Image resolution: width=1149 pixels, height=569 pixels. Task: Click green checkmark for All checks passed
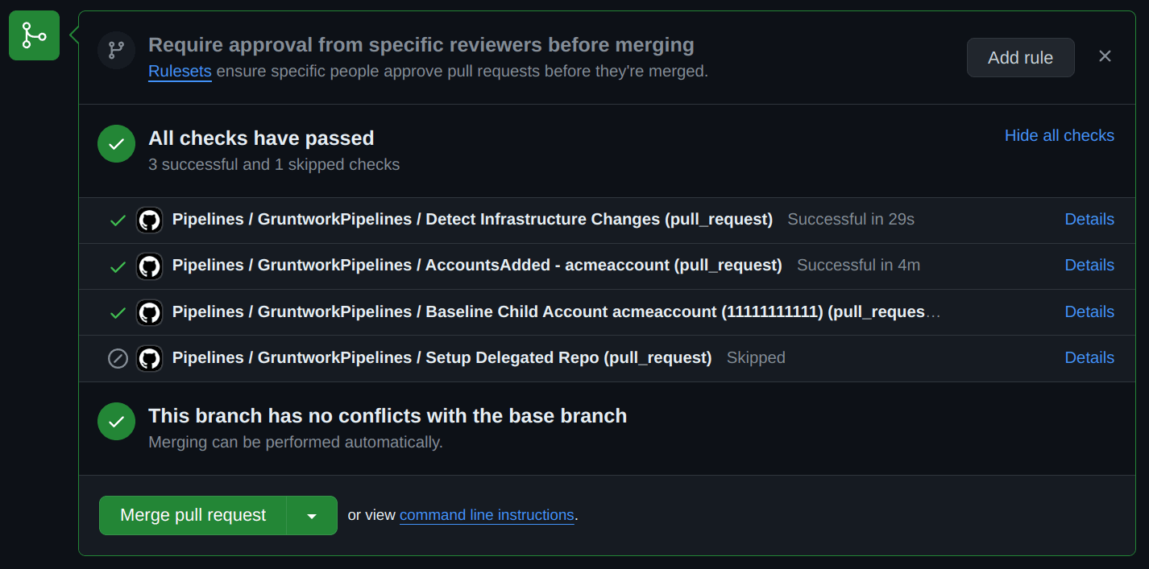click(116, 144)
